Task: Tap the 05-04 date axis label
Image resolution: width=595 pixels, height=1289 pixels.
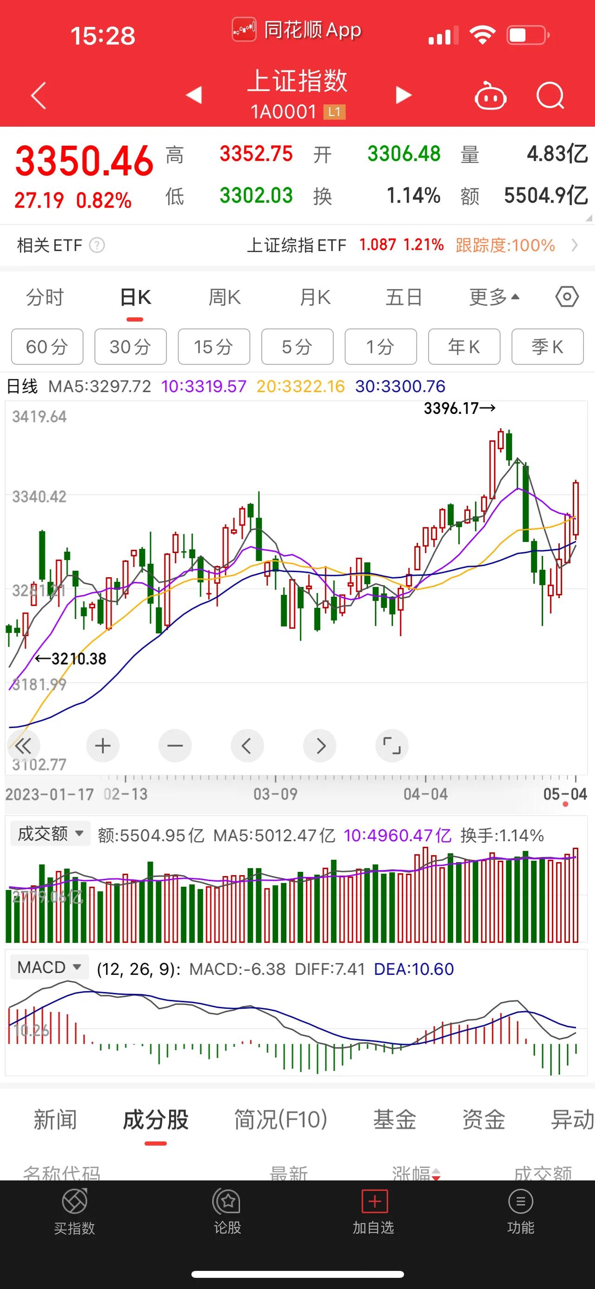Action: 565,794
